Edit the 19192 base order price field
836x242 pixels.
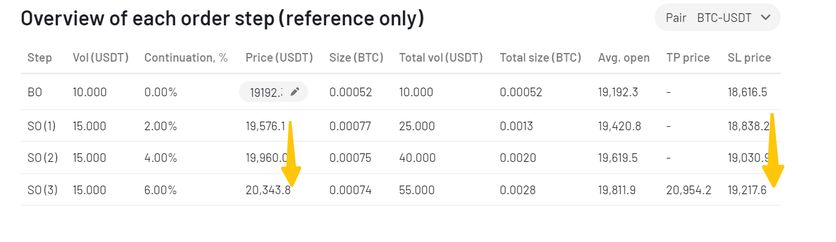tap(273, 92)
